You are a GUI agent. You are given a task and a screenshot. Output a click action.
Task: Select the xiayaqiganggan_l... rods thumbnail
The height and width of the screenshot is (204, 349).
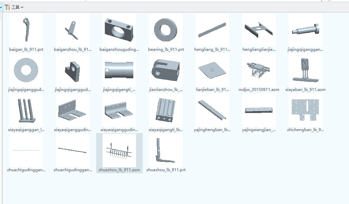[x=26, y=110]
